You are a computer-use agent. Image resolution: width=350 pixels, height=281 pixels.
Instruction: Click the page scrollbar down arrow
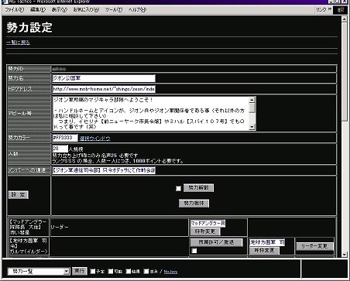click(x=344, y=255)
